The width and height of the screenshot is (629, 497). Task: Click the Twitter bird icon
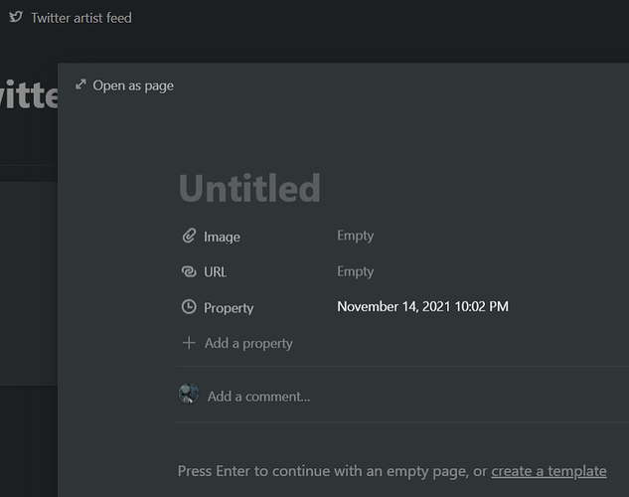(x=16, y=17)
